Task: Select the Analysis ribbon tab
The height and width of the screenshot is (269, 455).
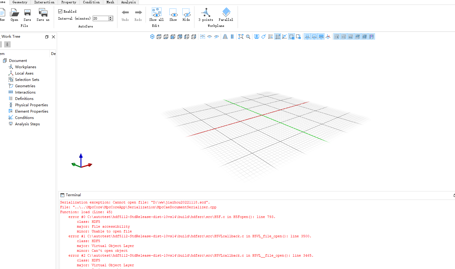Action: [128, 2]
